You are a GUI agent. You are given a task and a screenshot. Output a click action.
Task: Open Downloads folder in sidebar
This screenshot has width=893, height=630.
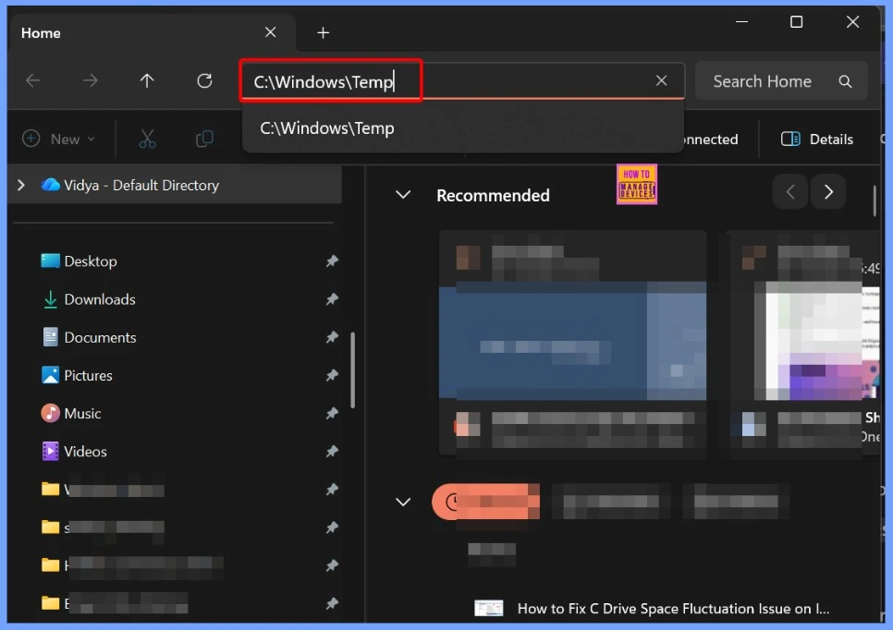click(x=99, y=299)
